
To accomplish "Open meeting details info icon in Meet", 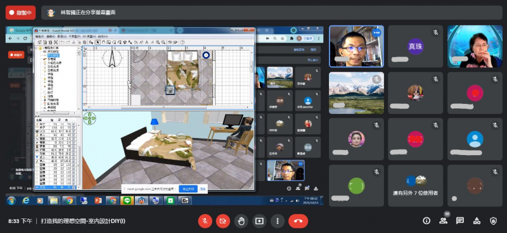I will [427, 221].
